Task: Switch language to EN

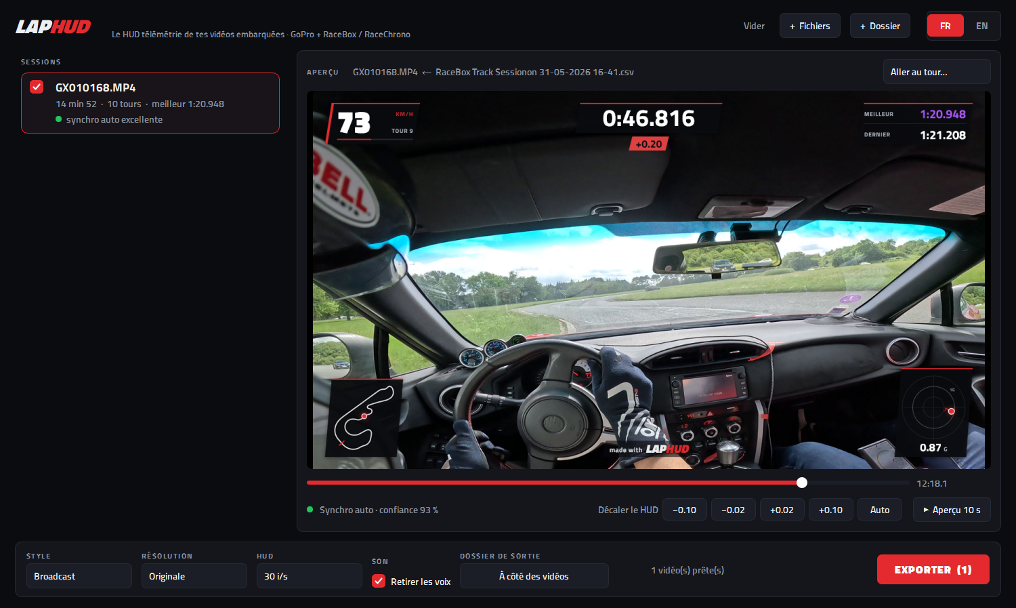Action: click(x=981, y=26)
